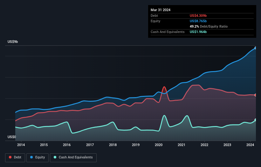Toggle the Debt legend button

[15, 157]
